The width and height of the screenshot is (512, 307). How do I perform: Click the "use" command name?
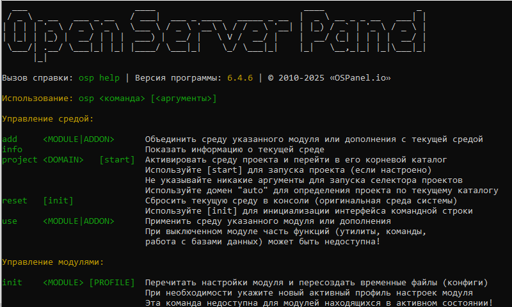coord(10,221)
